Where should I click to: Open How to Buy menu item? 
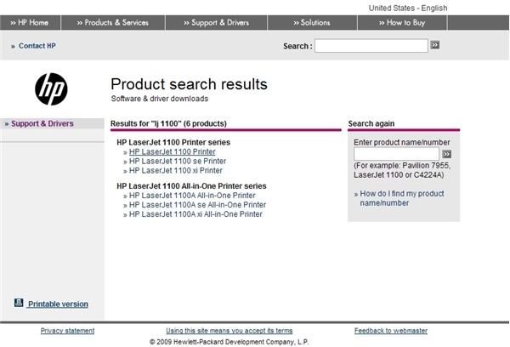point(402,22)
